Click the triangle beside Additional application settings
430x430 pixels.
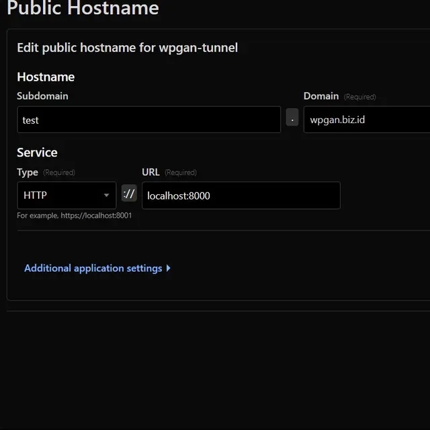pyautogui.click(x=168, y=268)
